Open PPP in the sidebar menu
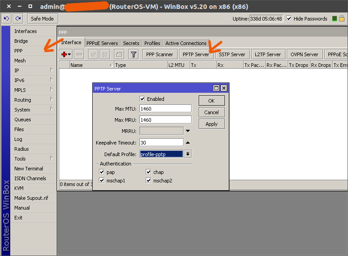 click(x=33, y=51)
